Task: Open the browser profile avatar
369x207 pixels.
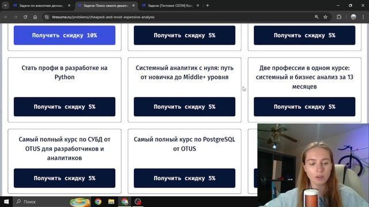Action: coord(353,17)
